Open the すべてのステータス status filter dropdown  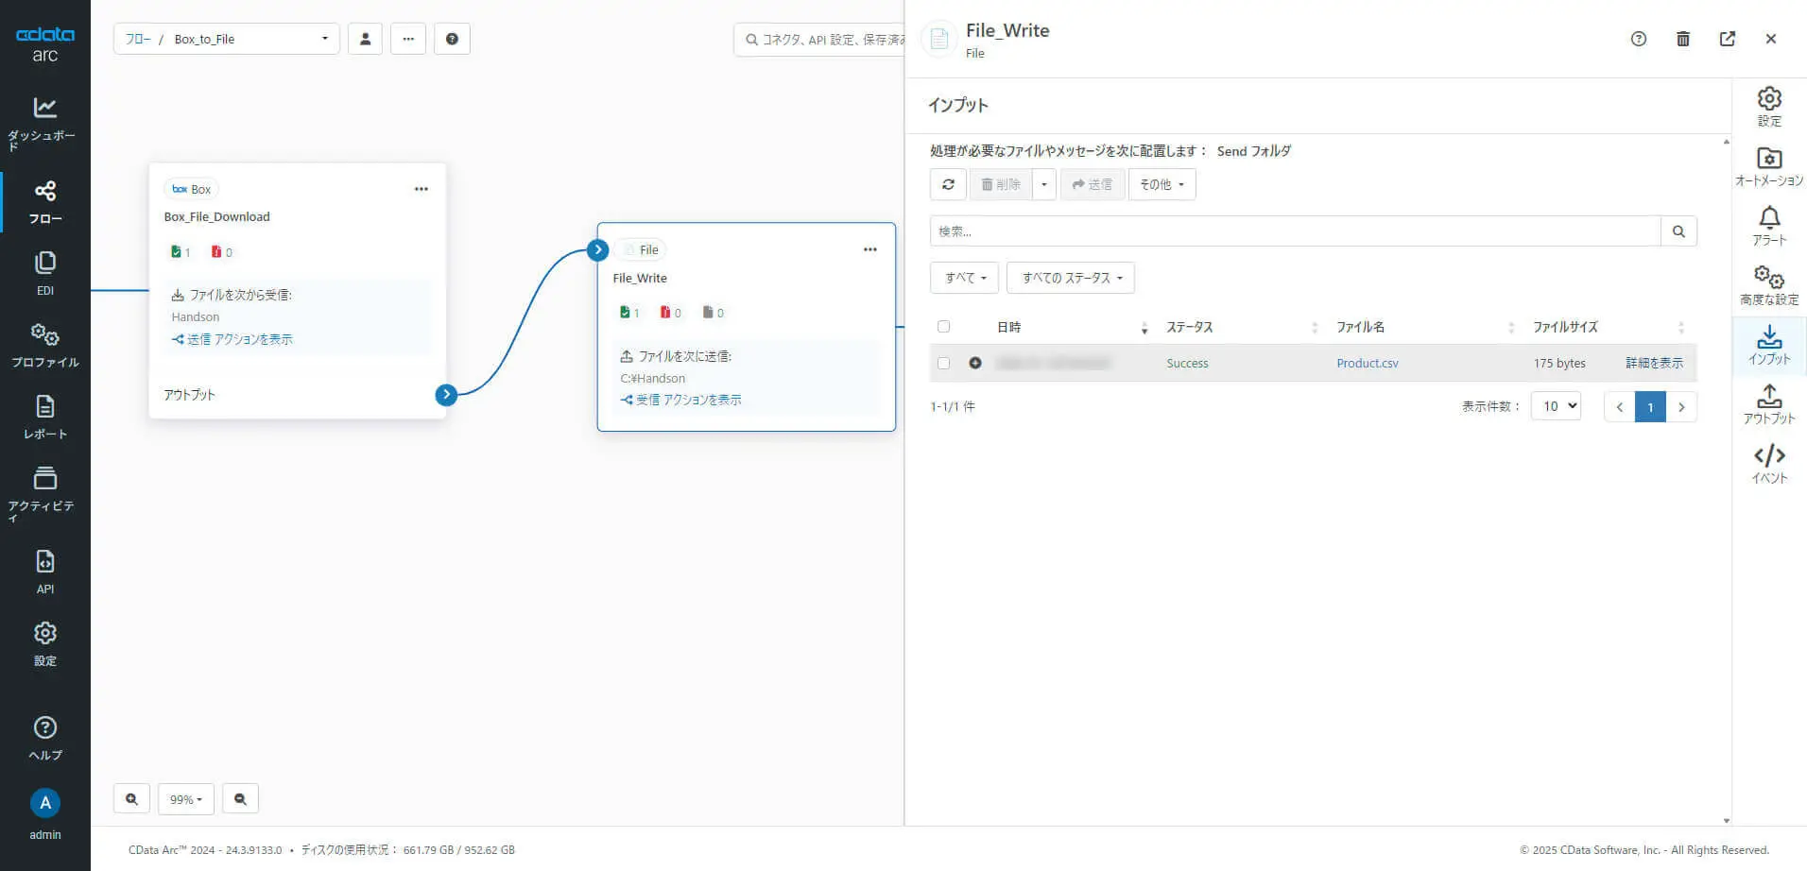coord(1071,278)
